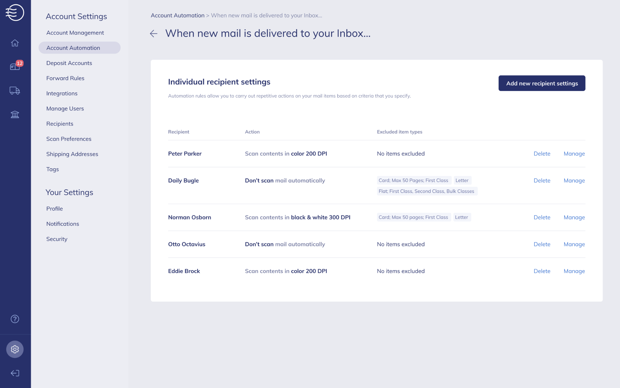The image size is (620, 388).
Task: Click Add new recipient settings button
Action: [x=542, y=83]
